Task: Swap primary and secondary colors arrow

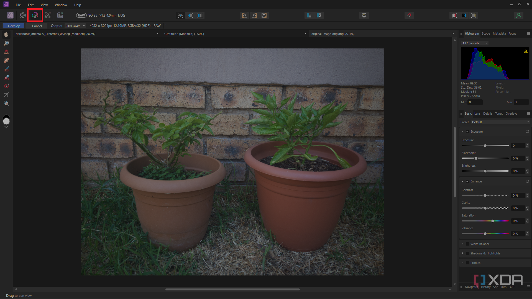Action: 6,127
